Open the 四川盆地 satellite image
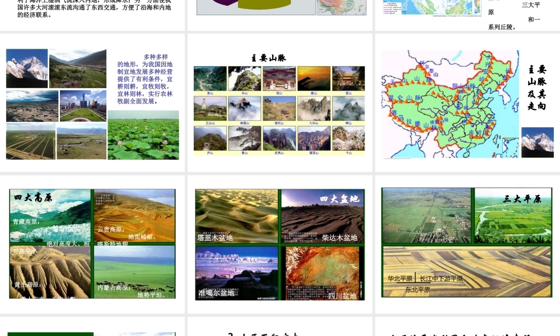Image resolution: width=560 pixels, height=336 pixels. pos(323,273)
